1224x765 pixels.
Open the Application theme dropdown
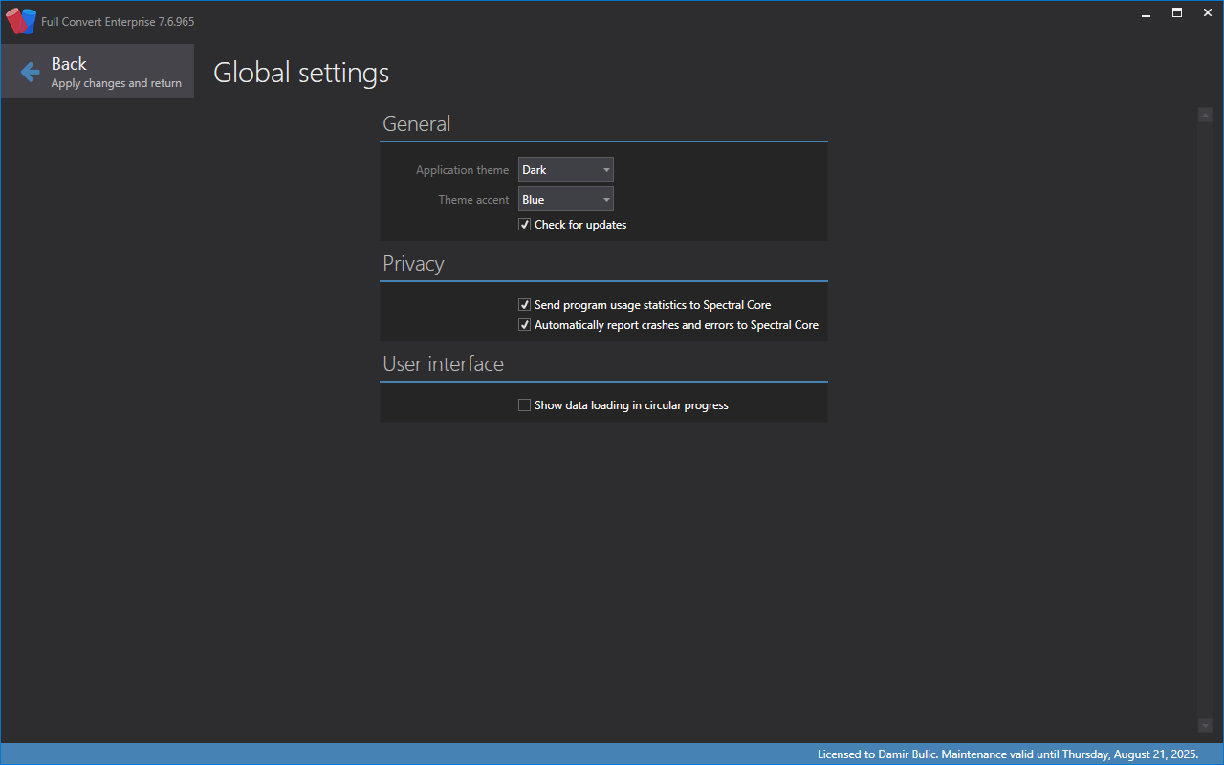(566, 170)
